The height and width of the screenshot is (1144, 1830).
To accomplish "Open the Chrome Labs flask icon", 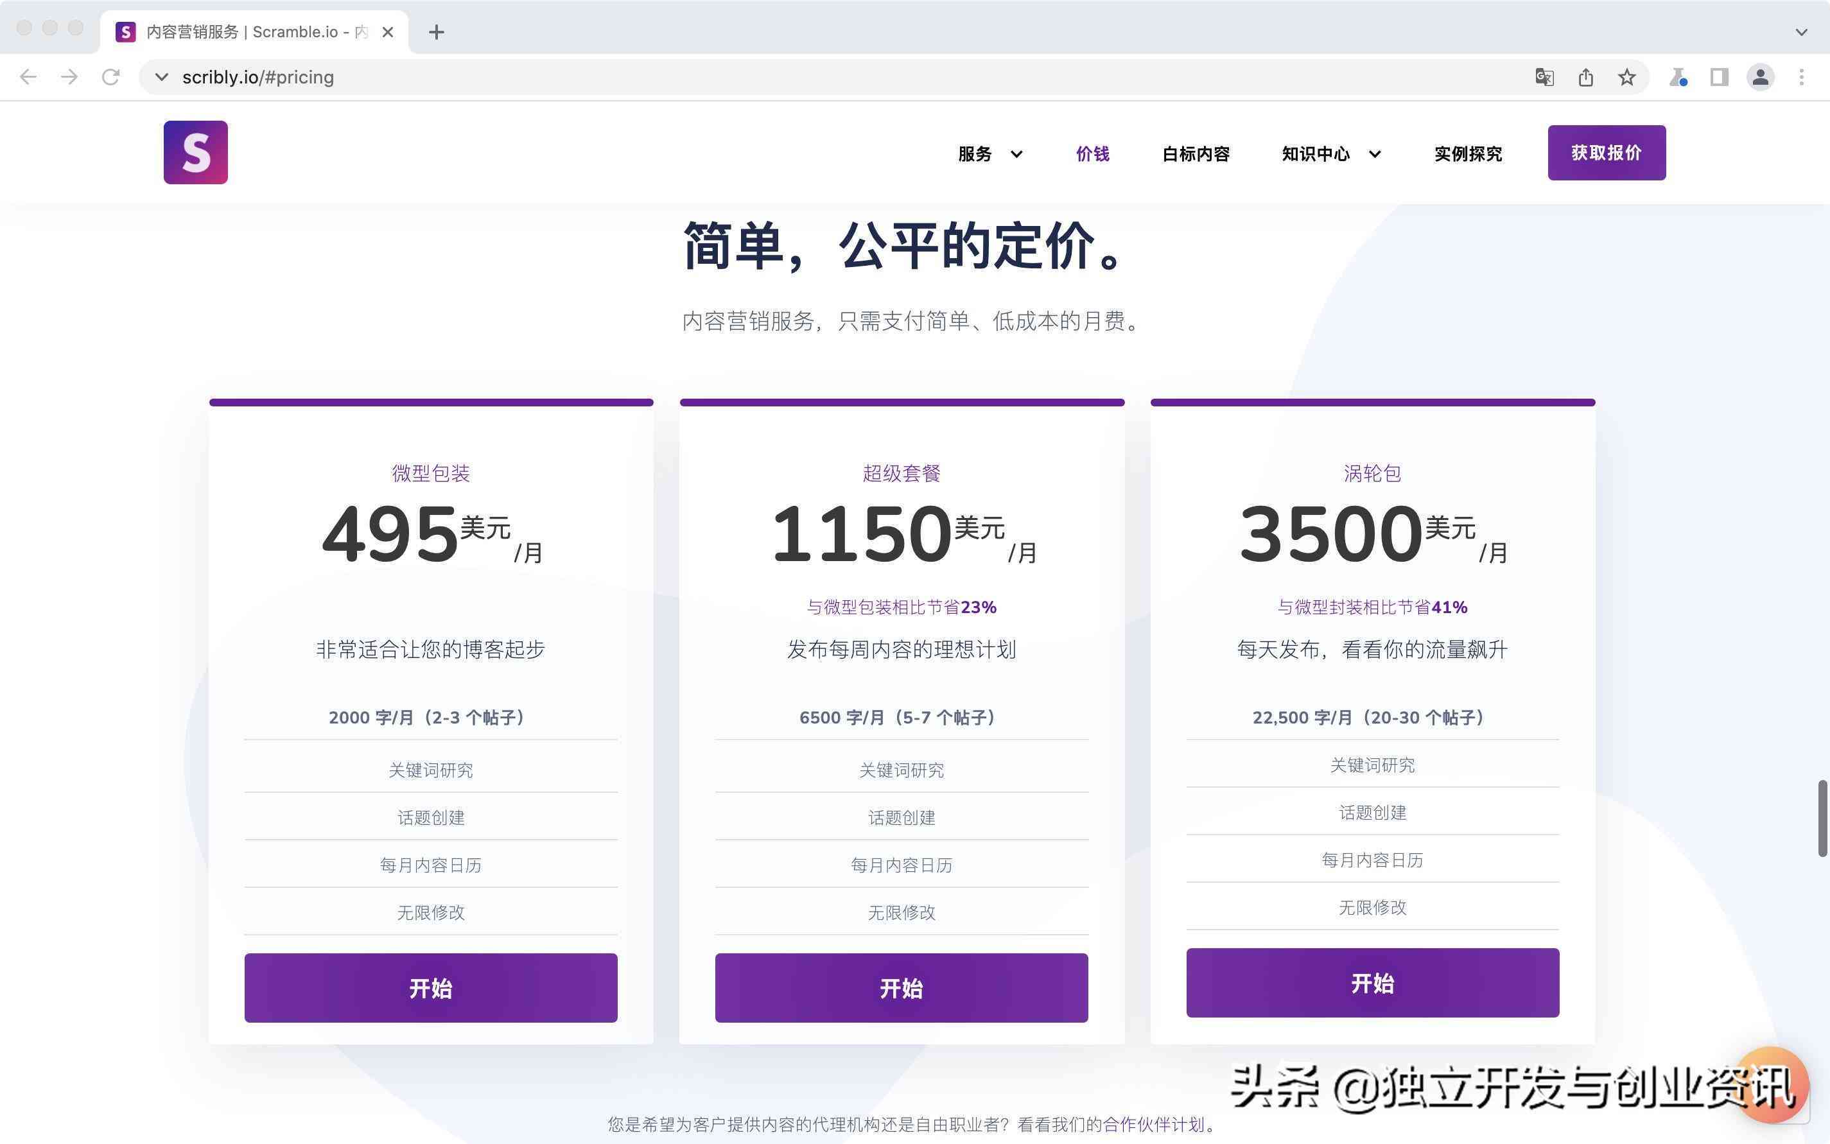I will (x=1678, y=77).
